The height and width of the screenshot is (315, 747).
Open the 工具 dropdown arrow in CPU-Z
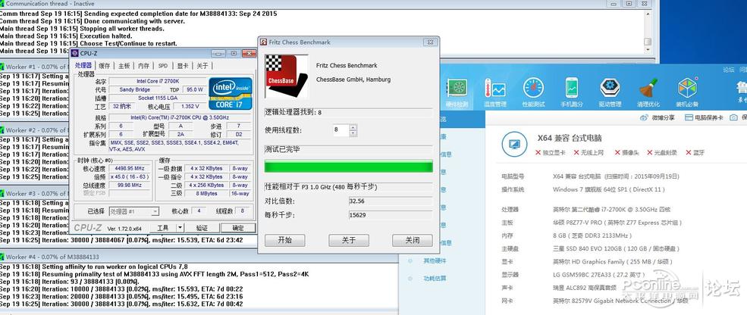pos(180,229)
